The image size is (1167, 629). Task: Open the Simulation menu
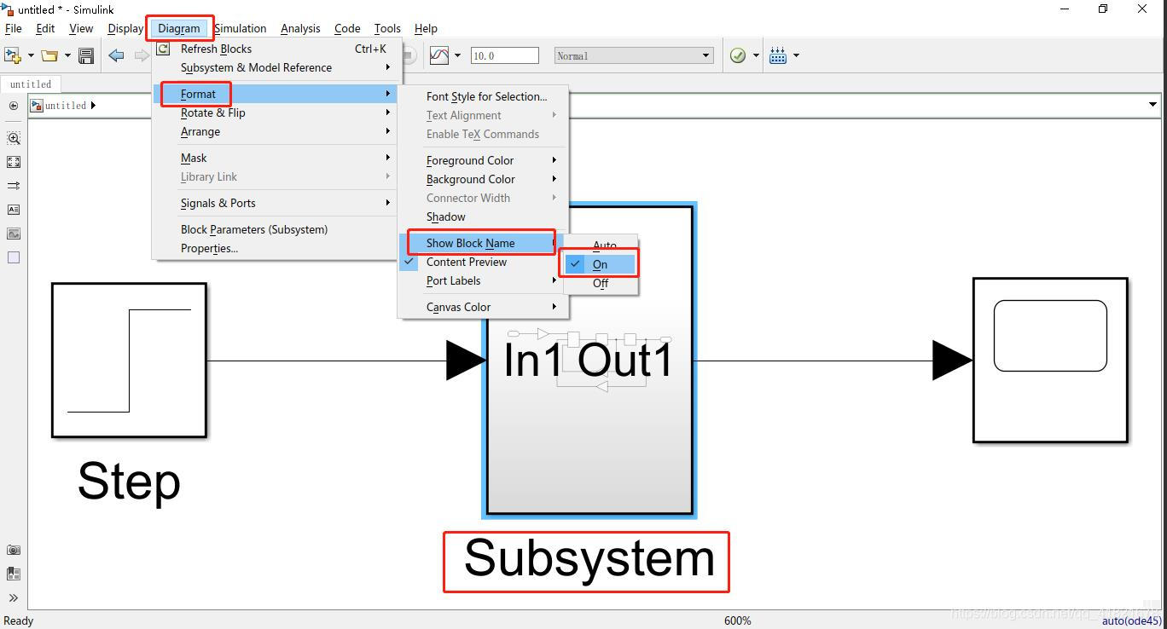coord(240,28)
